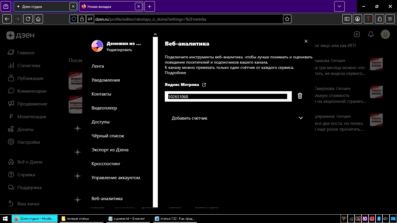This screenshot has height=223, width=397.
Task: Close the Новая вкладка tab
Action: tap(139, 6)
